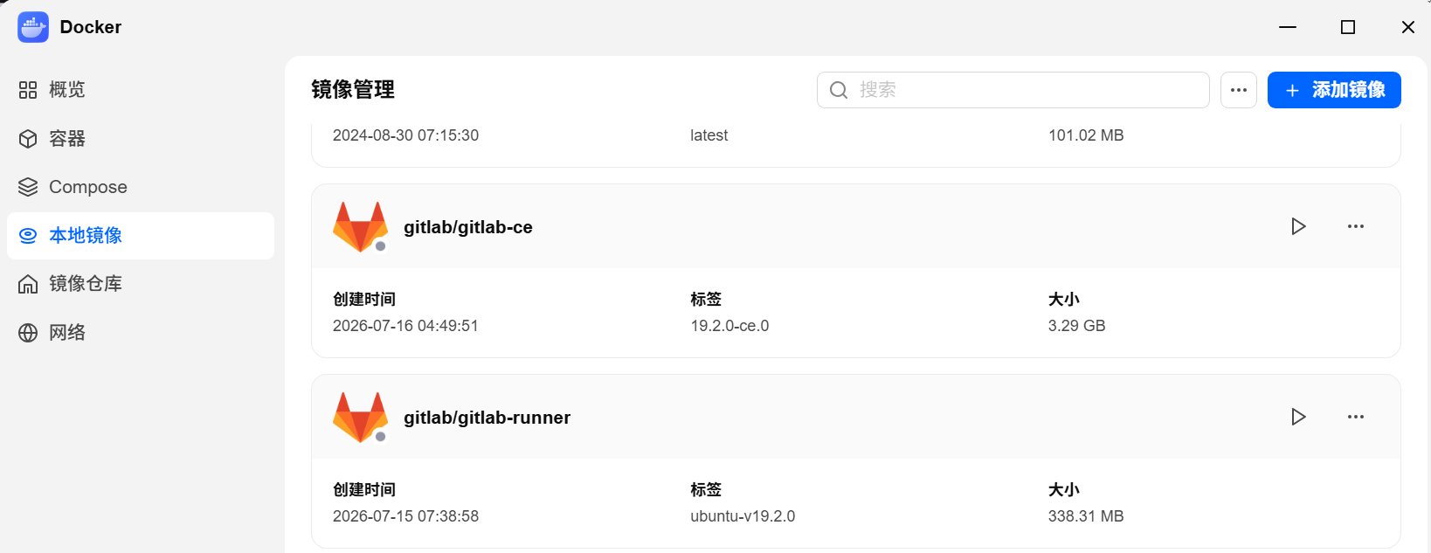Select the gitlab/gitlab-runner image name
The image size is (1431, 553).
pos(487,418)
